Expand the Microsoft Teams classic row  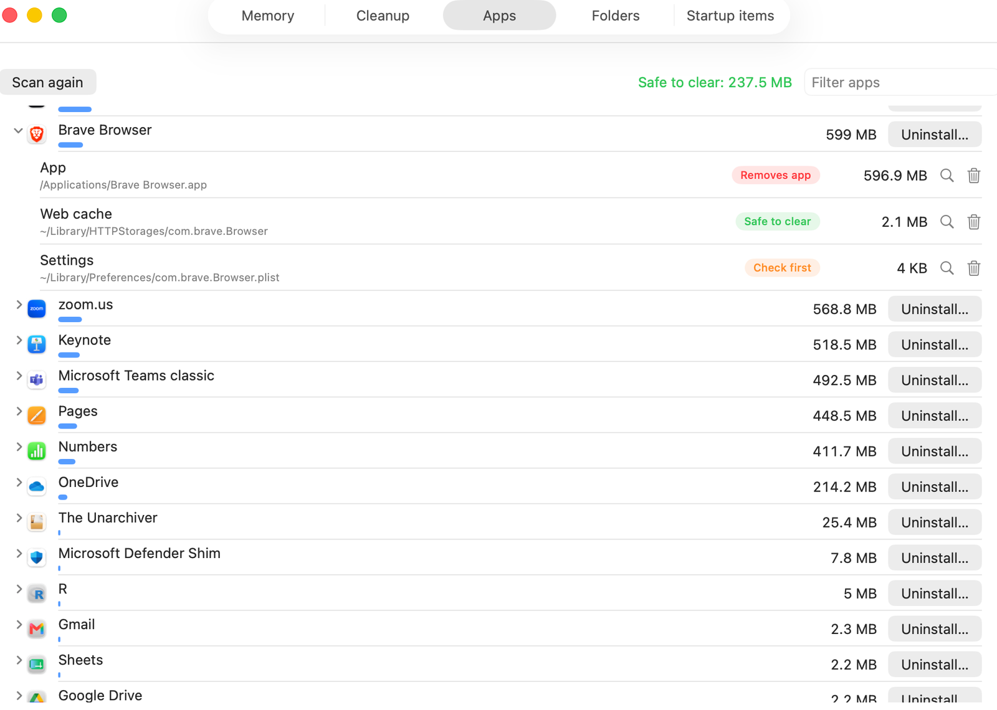click(x=19, y=376)
